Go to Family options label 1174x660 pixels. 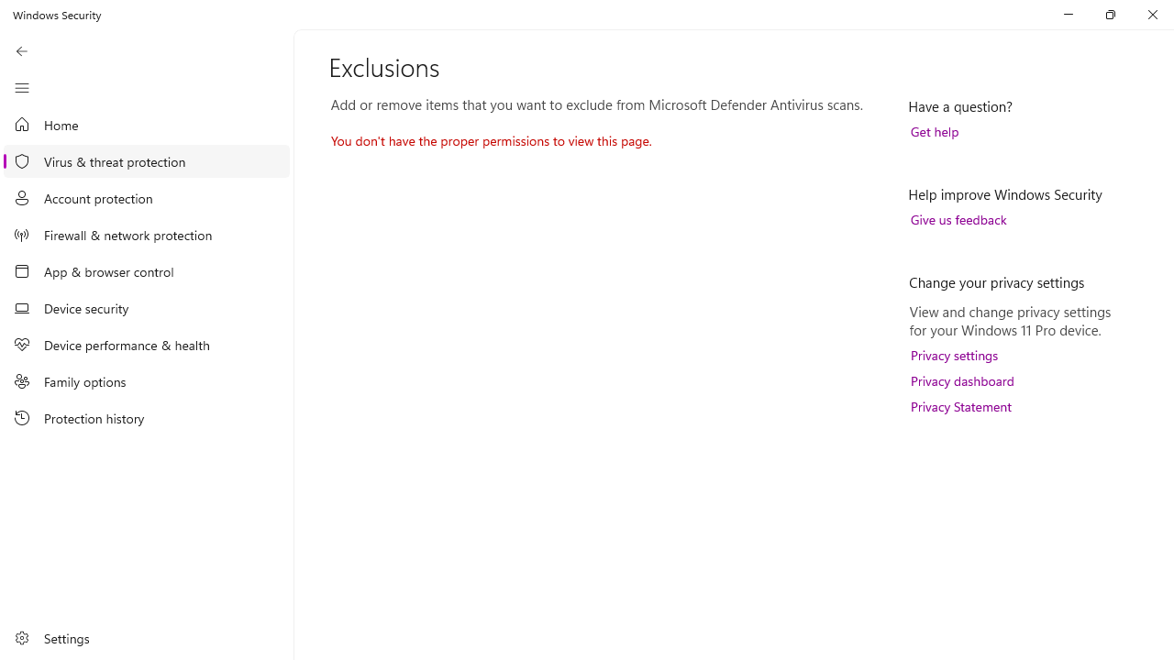(84, 382)
